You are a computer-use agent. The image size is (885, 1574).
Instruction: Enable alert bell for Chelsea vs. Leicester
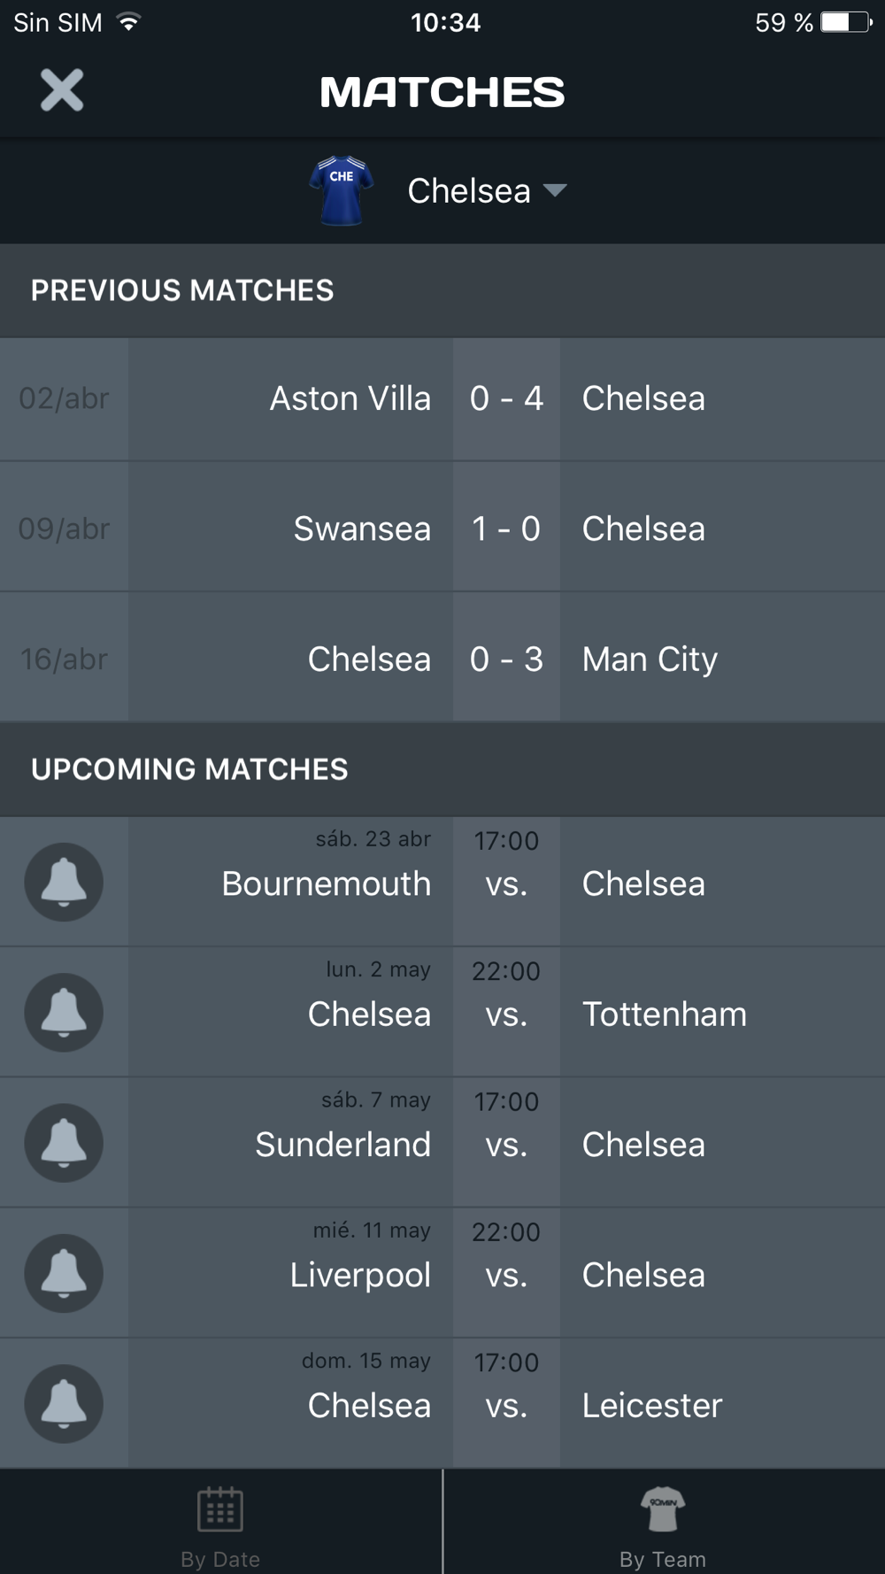64,1404
